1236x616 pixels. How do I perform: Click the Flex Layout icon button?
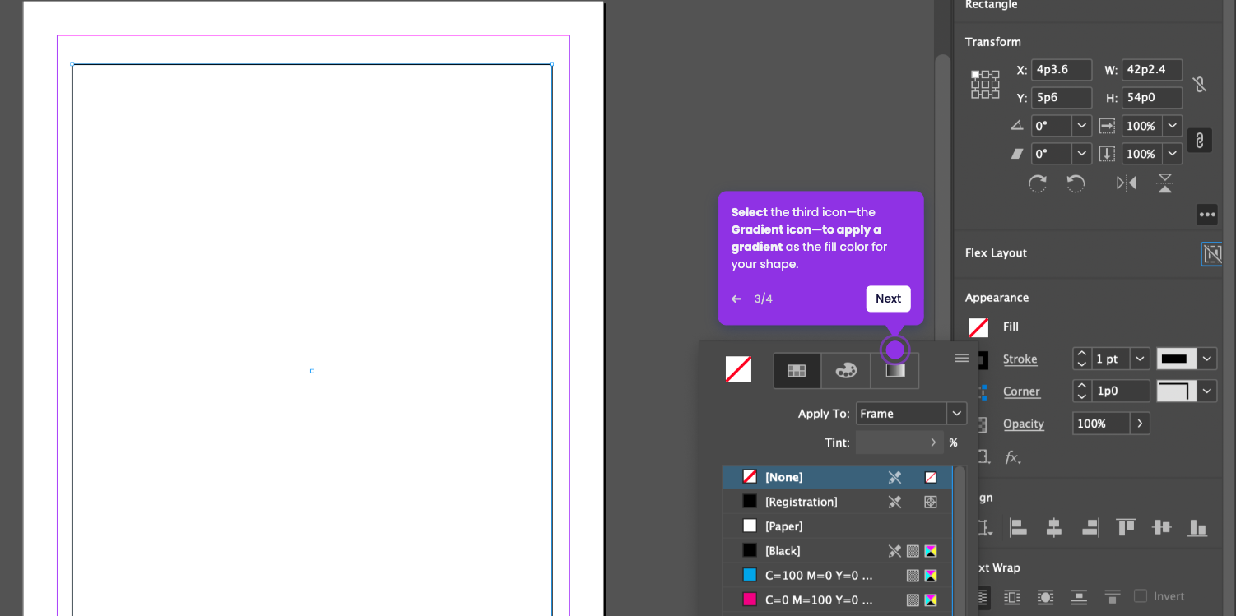[1211, 254]
